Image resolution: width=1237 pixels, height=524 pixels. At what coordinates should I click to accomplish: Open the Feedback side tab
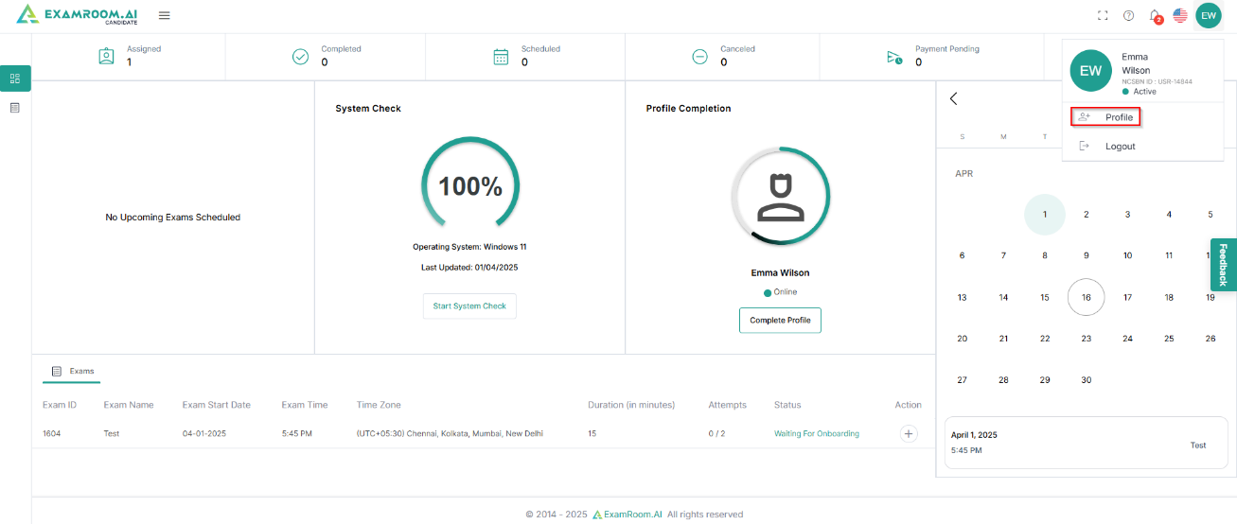pyautogui.click(x=1223, y=265)
